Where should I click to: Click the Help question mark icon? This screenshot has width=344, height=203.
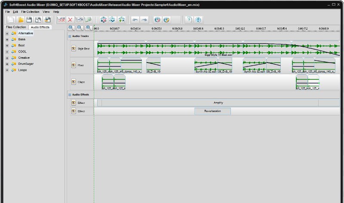[189, 20]
